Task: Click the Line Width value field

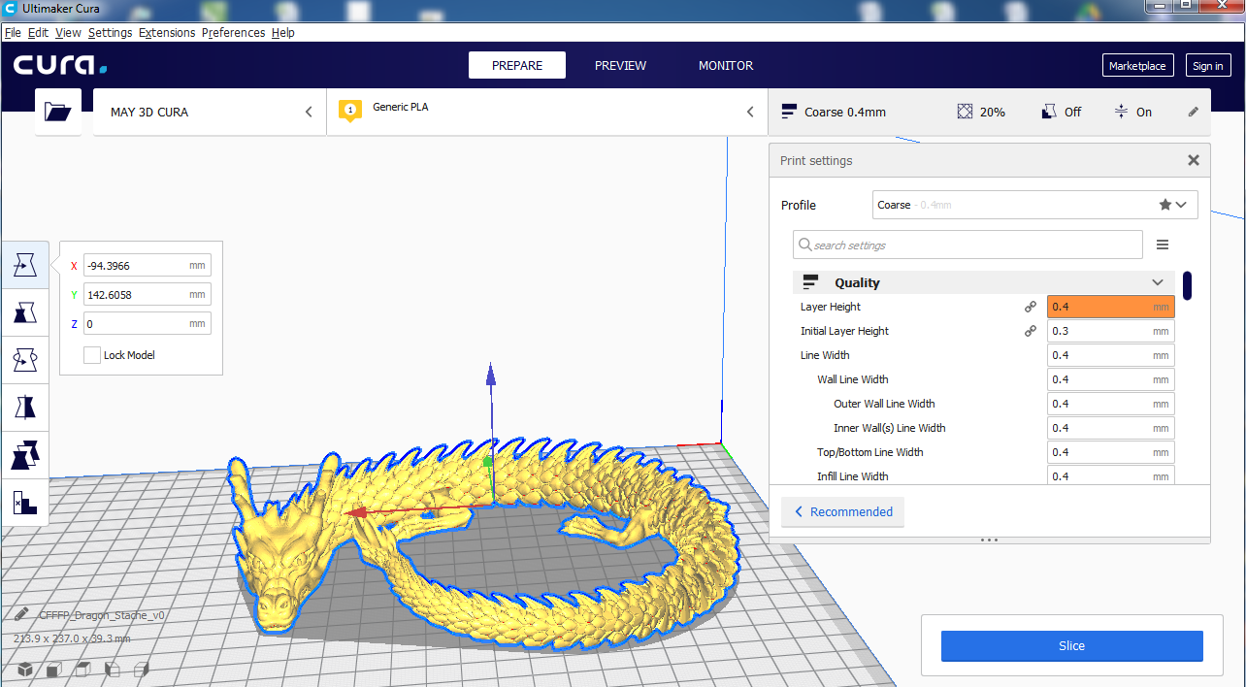Action: pos(1110,355)
